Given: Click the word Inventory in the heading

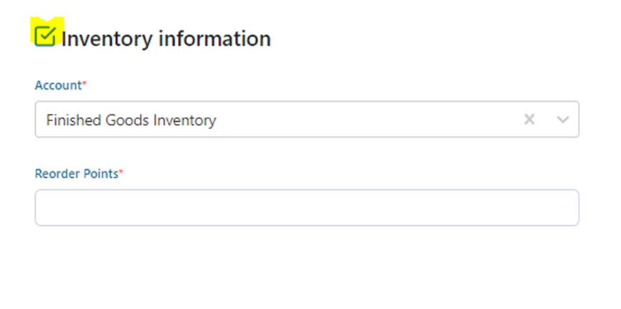Looking at the screenshot, I should [x=106, y=39].
